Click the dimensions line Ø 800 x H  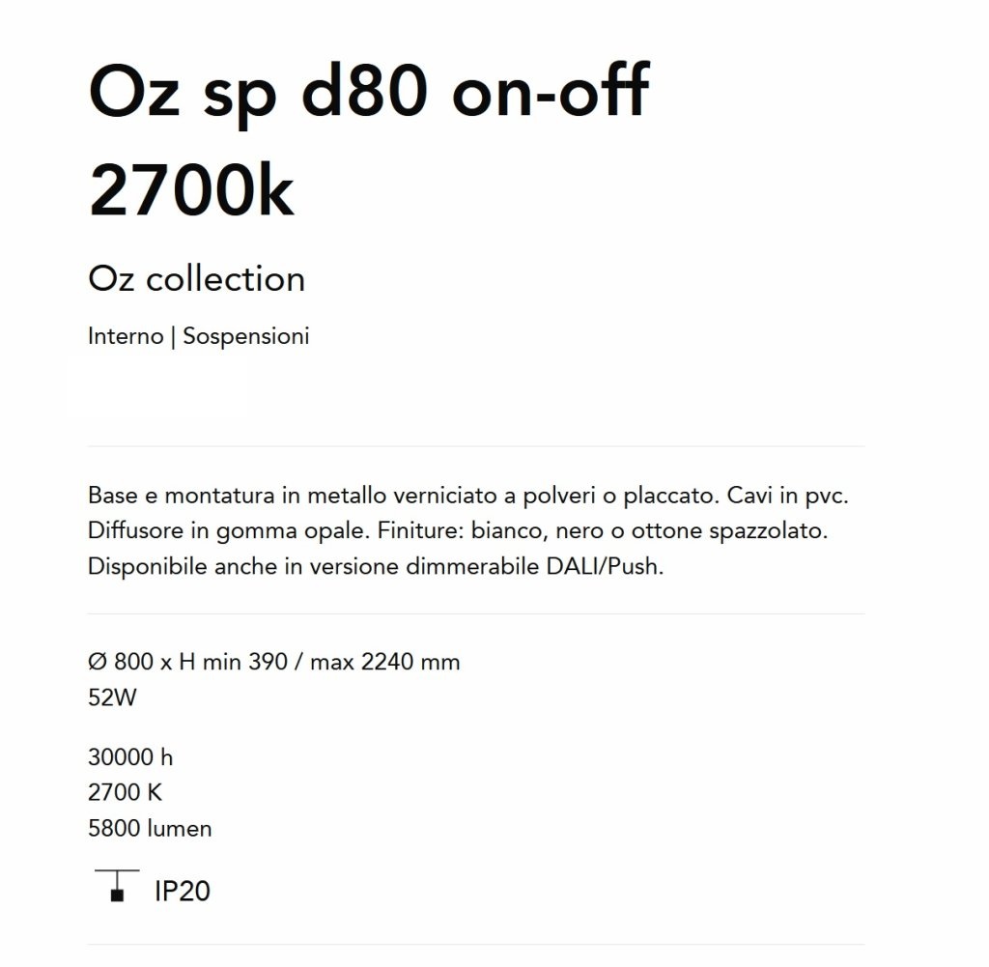point(274,662)
